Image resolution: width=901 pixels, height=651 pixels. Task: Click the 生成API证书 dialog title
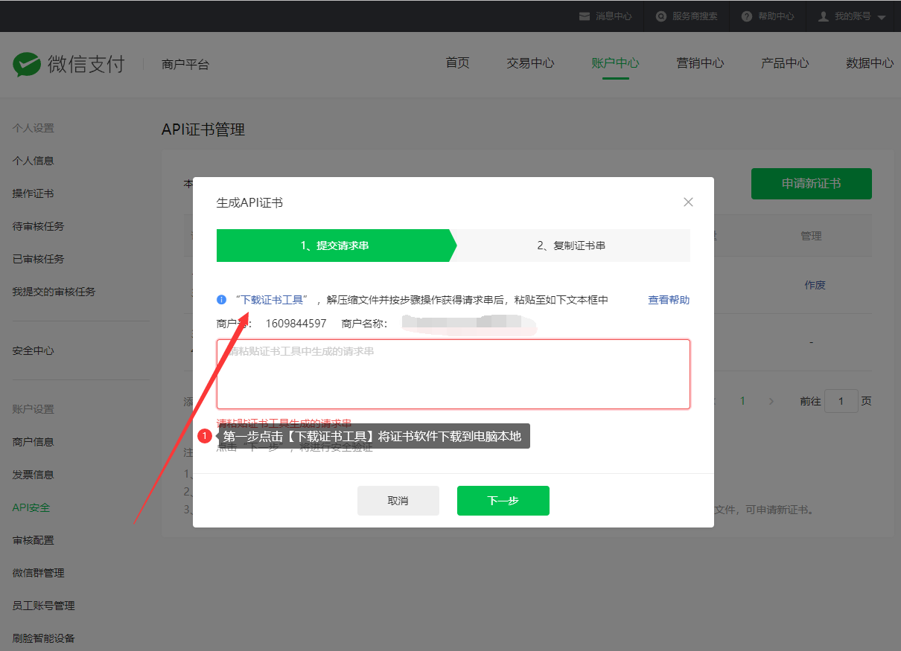pyautogui.click(x=249, y=202)
